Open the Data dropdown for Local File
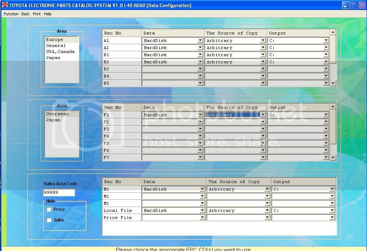367x251 pixels. pyautogui.click(x=202, y=210)
